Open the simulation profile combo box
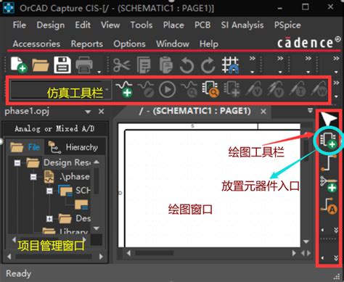 (x=61, y=90)
